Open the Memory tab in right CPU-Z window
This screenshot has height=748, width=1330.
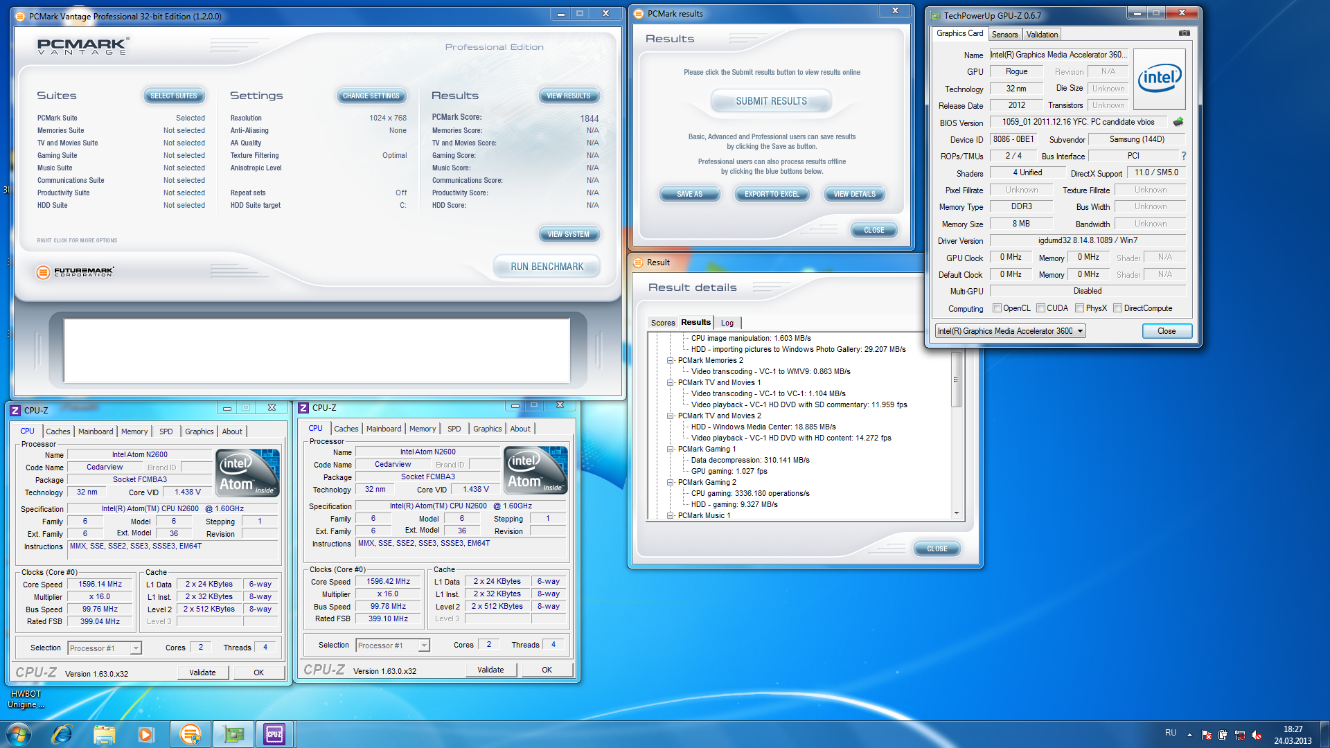click(423, 429)
